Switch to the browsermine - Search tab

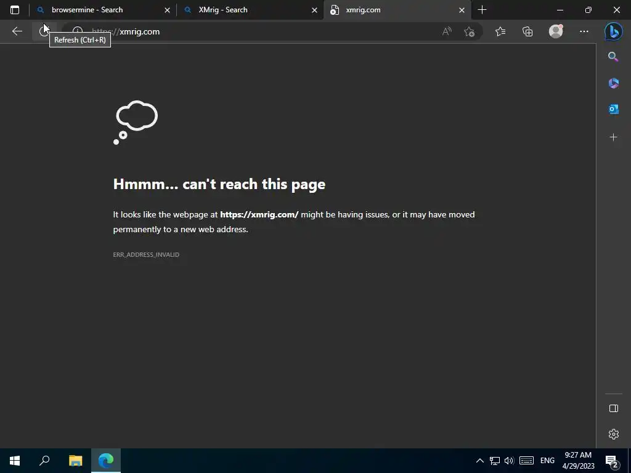click(x=103, y=10)
